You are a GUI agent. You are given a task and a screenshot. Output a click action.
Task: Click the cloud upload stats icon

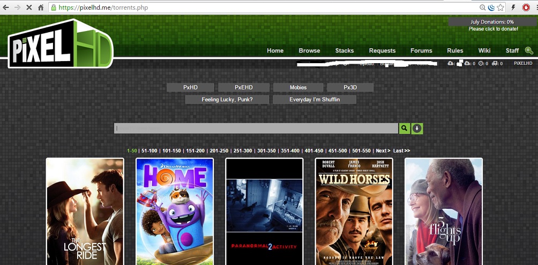pyautogui.click(x=451, y=63)
